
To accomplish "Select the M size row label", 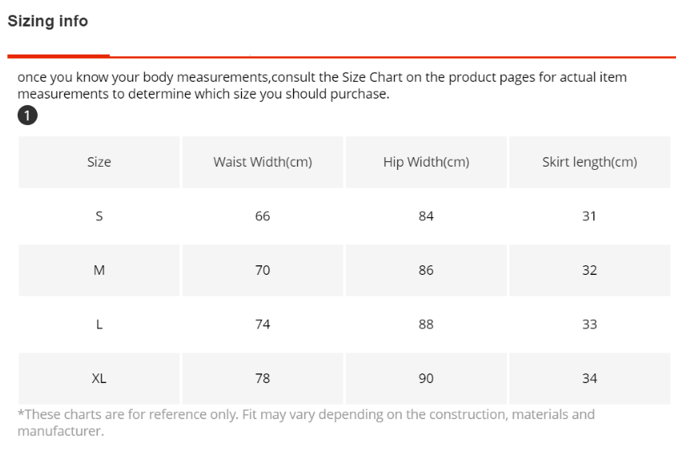I will pos(99,270).
